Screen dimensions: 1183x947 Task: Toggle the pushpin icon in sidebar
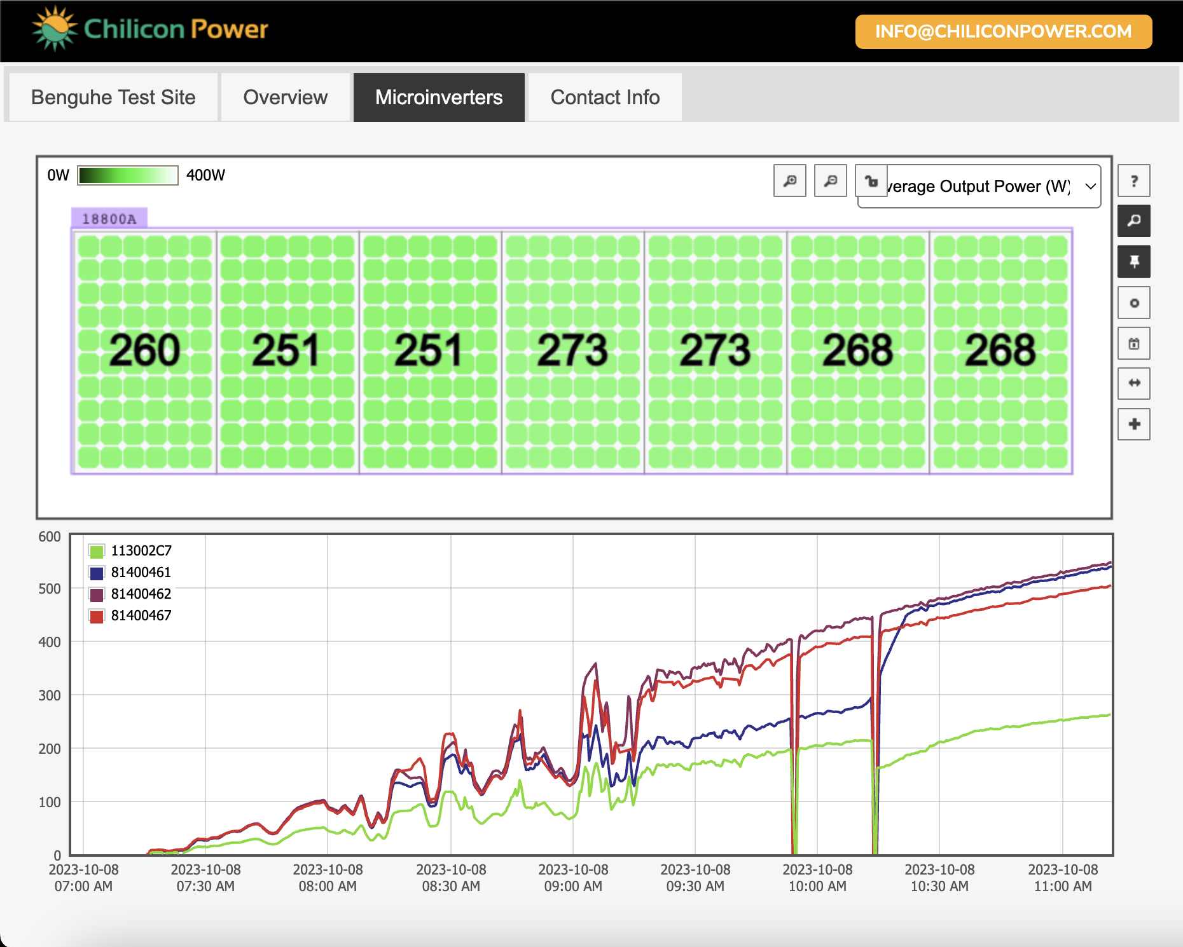point(1134,262)
